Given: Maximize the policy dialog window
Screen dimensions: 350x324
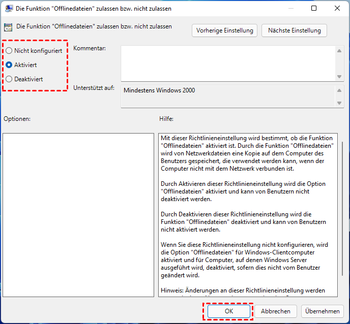Looking at the screenshot, I should [x=314, y=8].
